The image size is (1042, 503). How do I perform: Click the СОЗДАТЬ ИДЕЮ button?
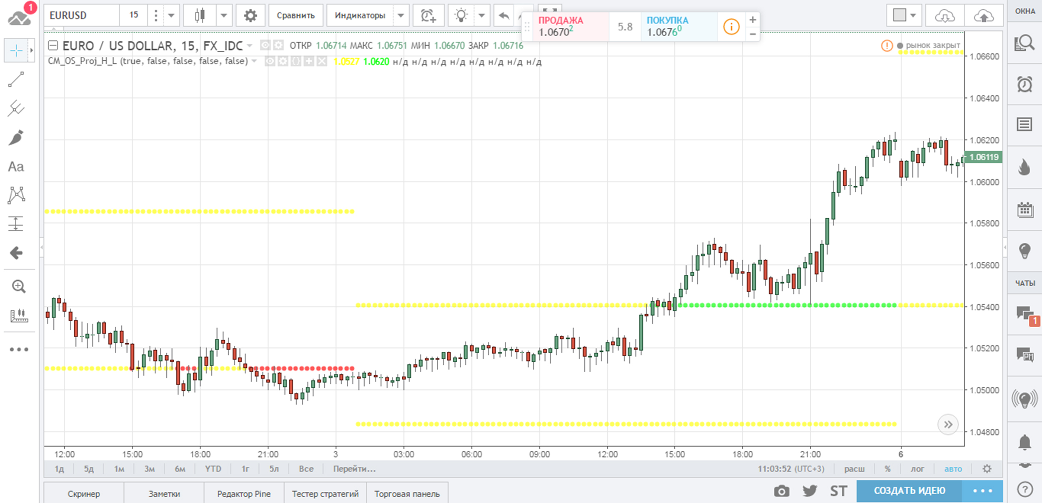(909, 491)
